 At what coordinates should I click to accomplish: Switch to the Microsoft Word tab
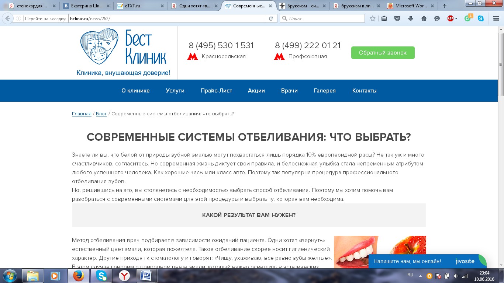(410, 6)
